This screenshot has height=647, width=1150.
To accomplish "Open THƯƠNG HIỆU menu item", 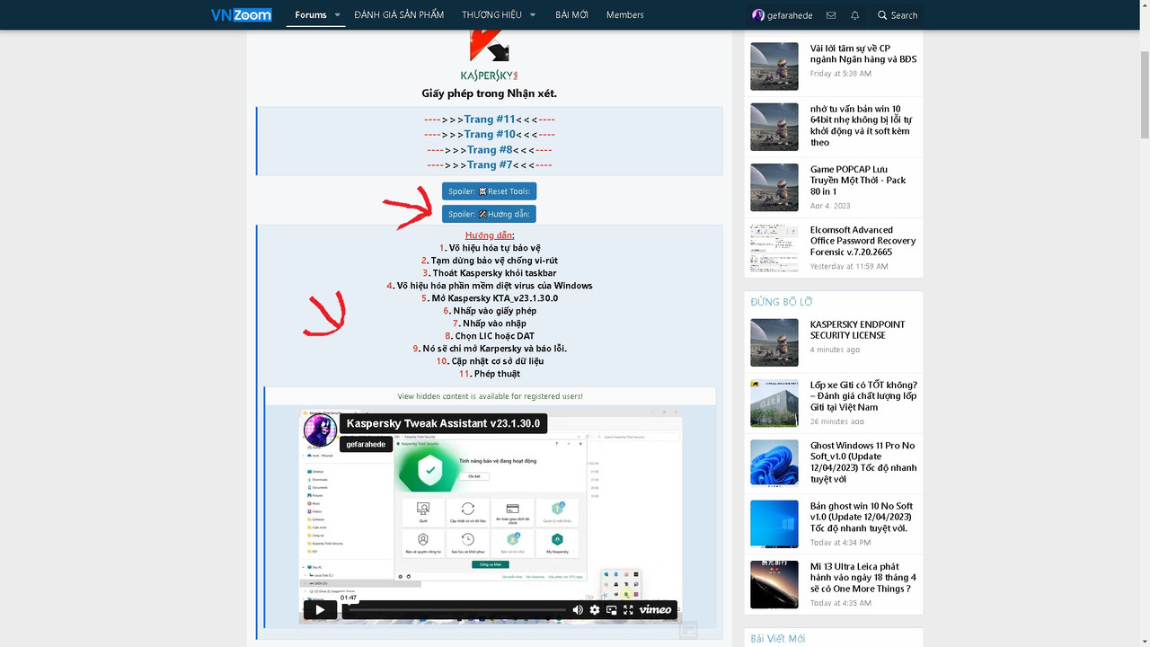I will coord(491,15).
